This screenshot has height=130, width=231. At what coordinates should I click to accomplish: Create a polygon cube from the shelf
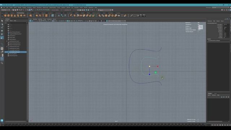pyautogui.click(x=8, y=16)
